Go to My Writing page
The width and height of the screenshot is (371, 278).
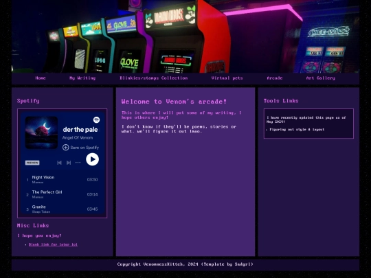click(x=82, y=78)
